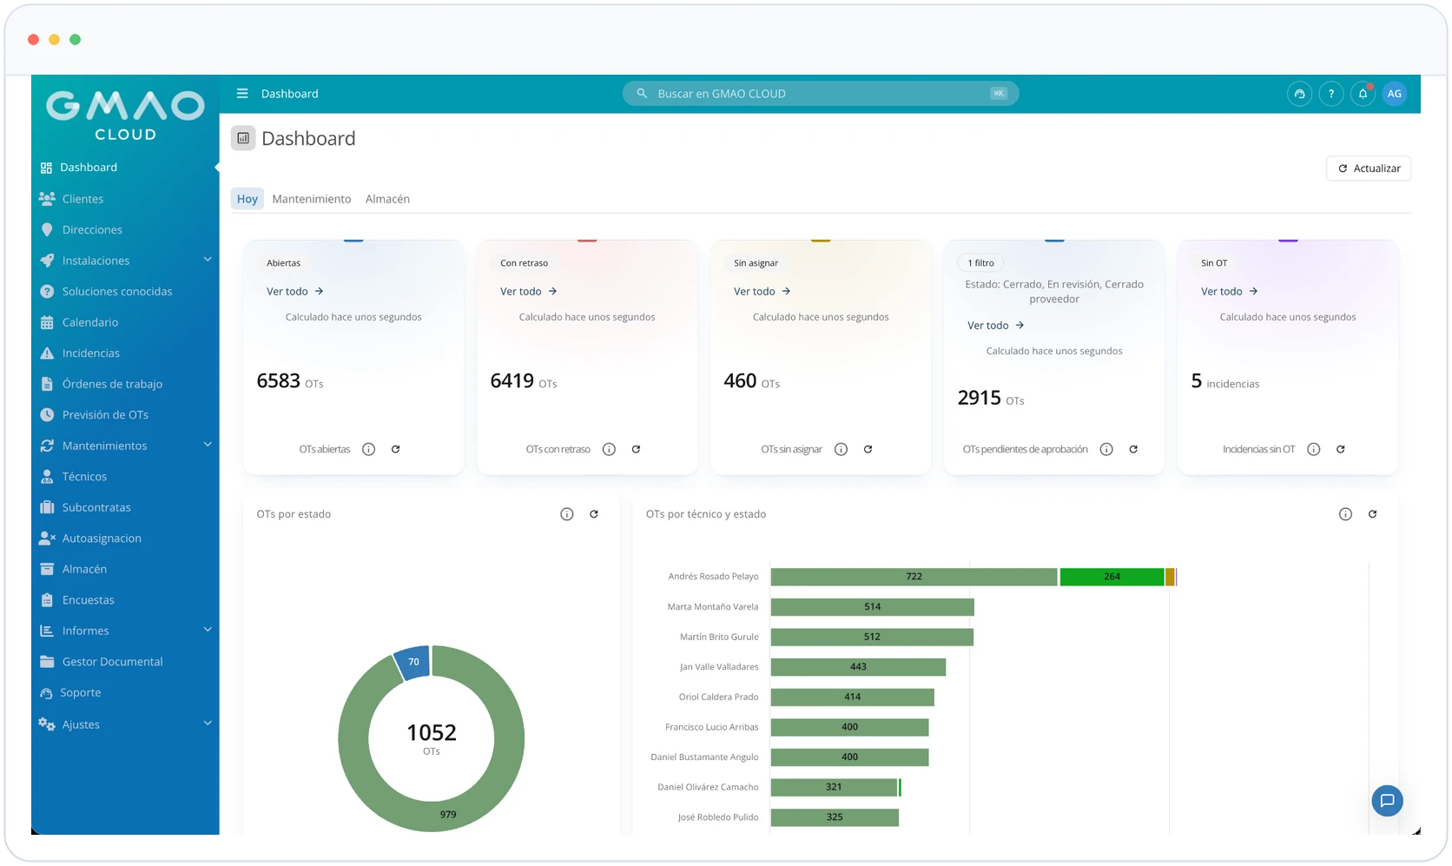Expand the Instalaciones sidebar submenu
This screenshot has height=866, width=1452.
pyautogui.click(x=208, y=260)
